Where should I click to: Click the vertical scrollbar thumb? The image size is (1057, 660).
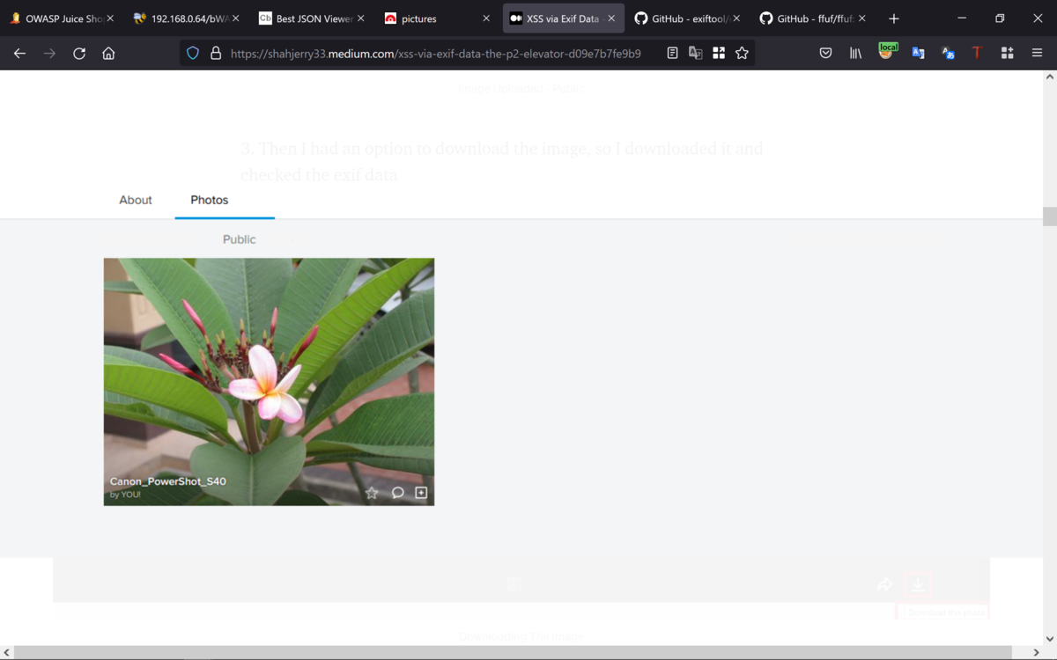click(x=1049, y=216)
